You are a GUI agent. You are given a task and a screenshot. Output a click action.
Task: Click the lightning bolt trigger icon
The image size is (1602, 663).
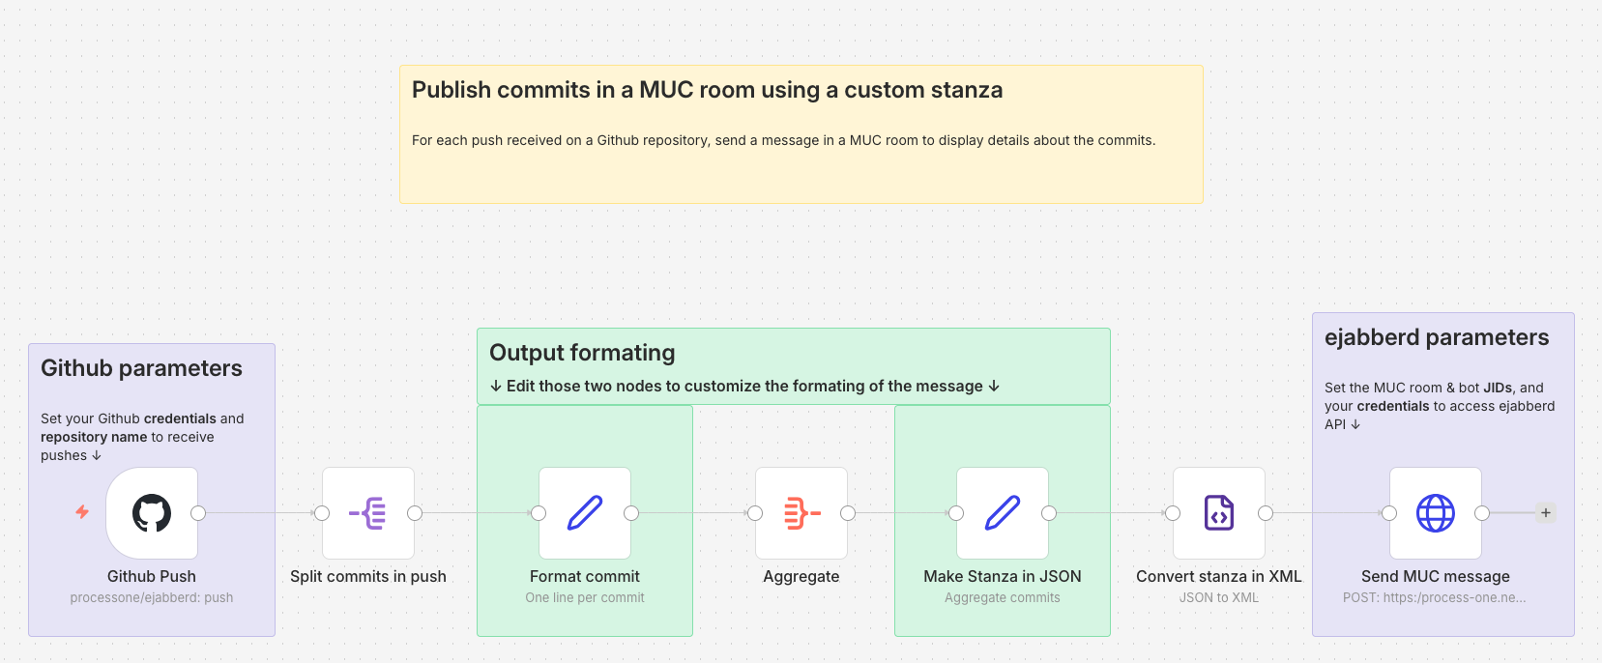pos(82,512)
